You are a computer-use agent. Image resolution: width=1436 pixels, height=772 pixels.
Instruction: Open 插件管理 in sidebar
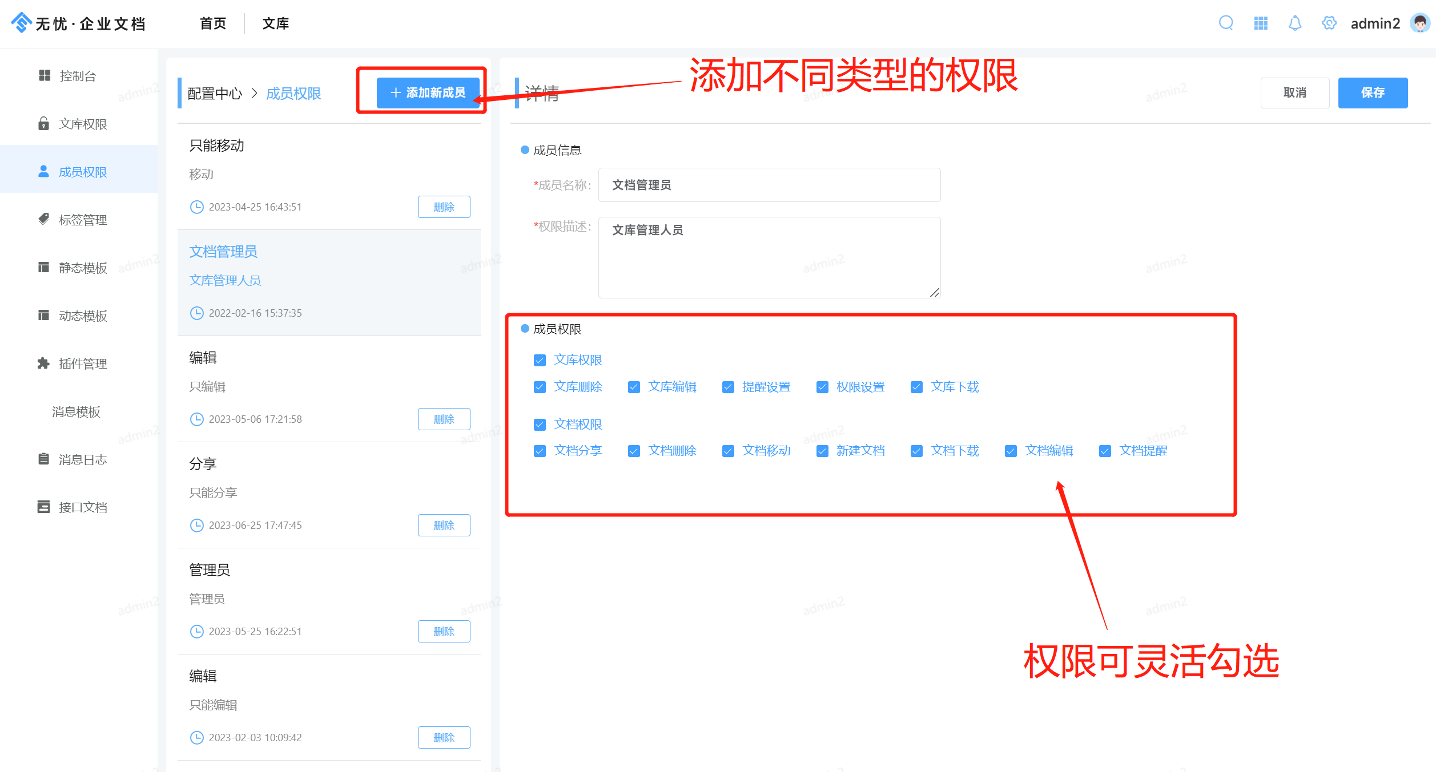tap(82, 363)
